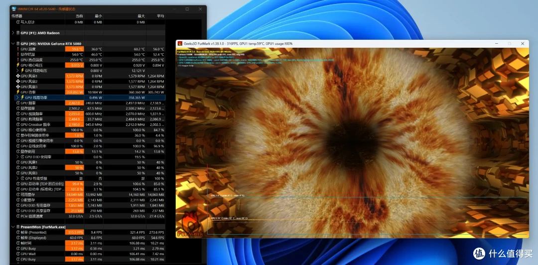Click the 359.893 W current GPU power value
538x265 pixels.
74,92
